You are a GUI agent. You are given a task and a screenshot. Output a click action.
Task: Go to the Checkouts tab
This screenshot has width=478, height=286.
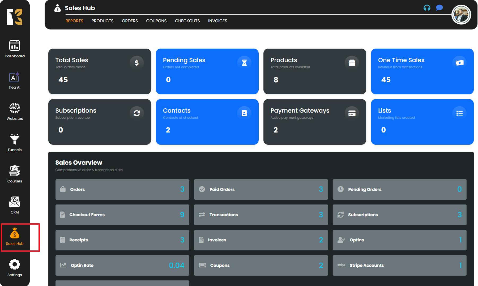pos(187,21)
